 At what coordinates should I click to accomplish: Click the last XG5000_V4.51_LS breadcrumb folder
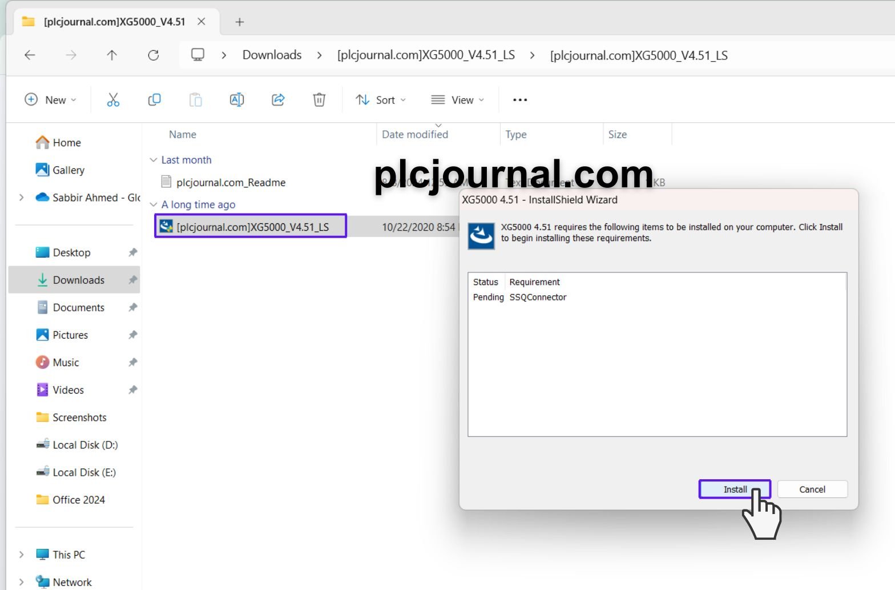pos(639,55)
